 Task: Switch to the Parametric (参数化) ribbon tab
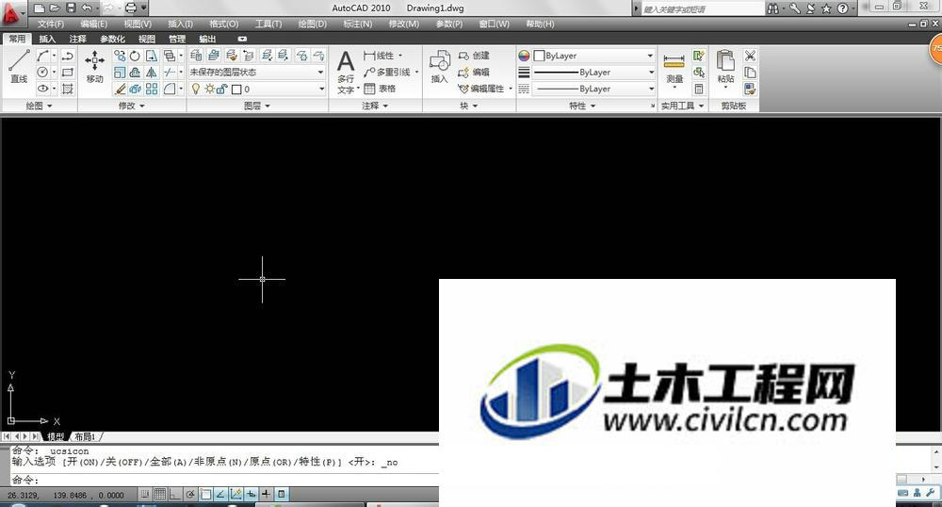112,39
